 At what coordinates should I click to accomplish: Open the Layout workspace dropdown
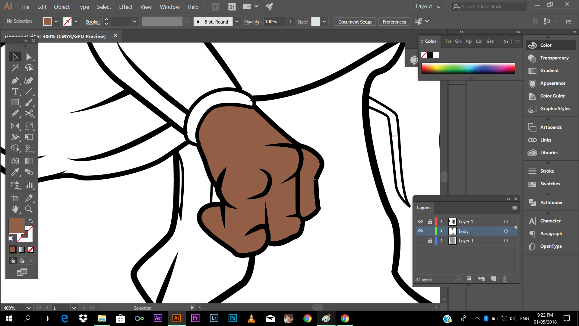tap(428, 7)
